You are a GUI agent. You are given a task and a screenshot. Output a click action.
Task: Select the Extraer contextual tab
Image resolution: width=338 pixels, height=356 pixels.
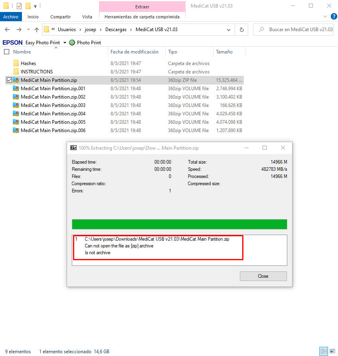coord(142,6)
